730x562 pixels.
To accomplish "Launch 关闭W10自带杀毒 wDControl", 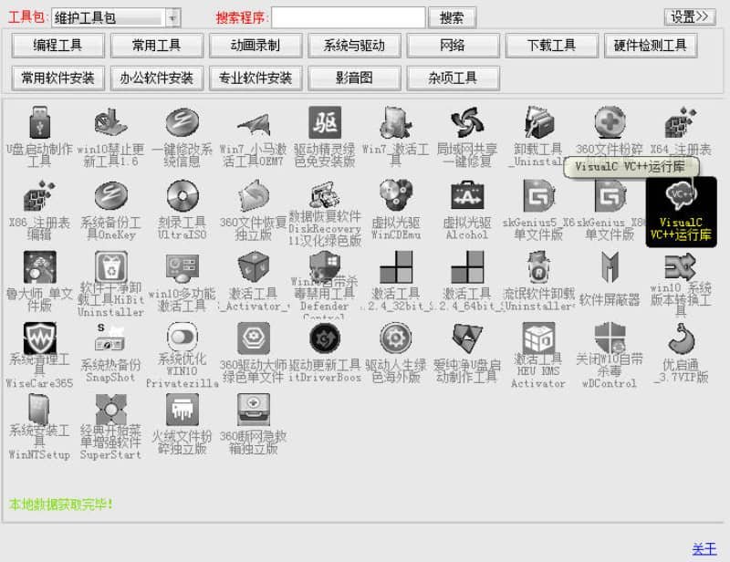I will pyautogui.click(x=610, y=355).
